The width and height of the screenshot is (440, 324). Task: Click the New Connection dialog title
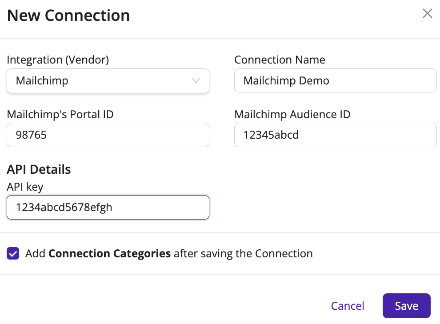coord(68,16)
